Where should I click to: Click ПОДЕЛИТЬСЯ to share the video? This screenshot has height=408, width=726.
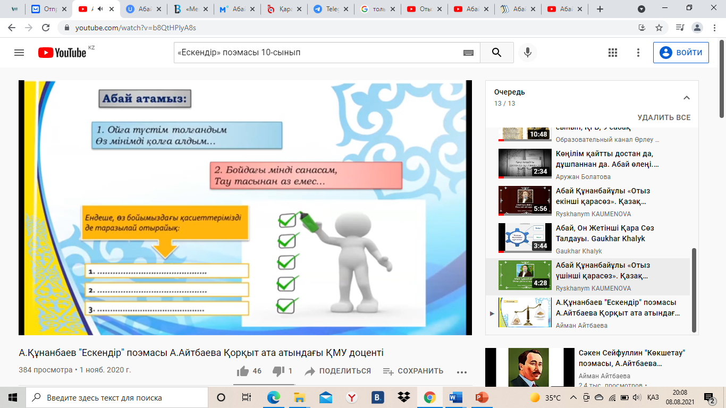pyautogui.click(x=337, y=371)
